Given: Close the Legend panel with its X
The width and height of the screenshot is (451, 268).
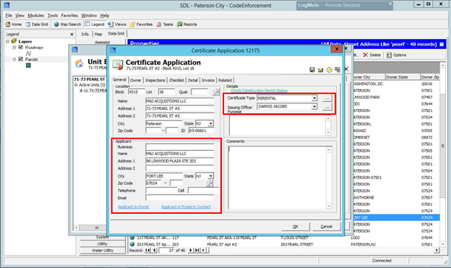Looking at the screenshot, I should [x=72, y=34].
